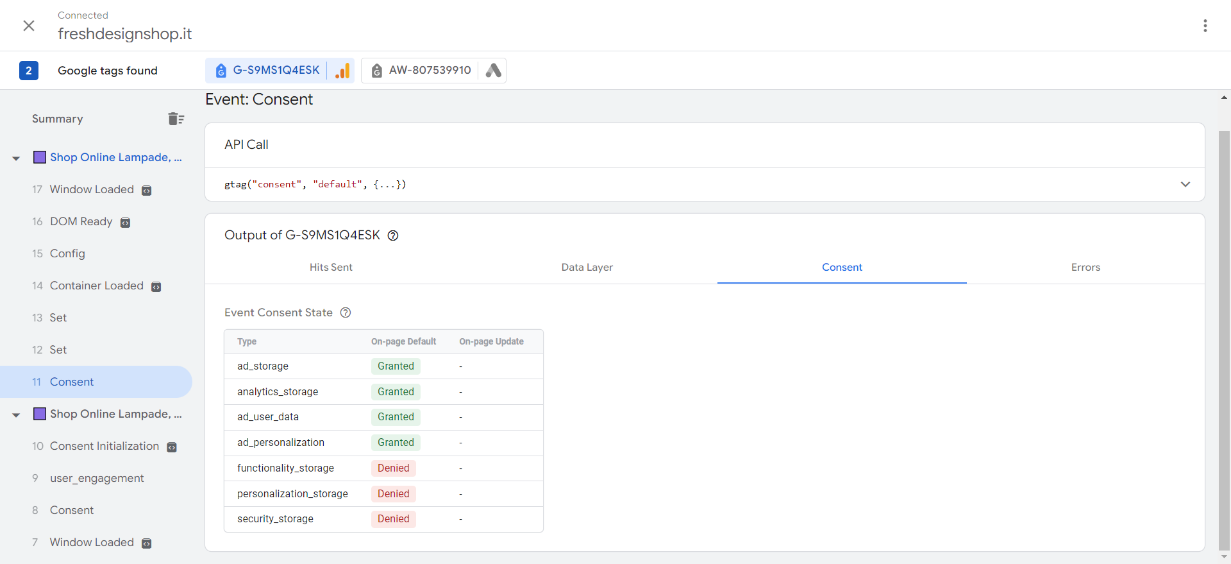Click the clear events icon beside Summary

[x=176, y=119]
